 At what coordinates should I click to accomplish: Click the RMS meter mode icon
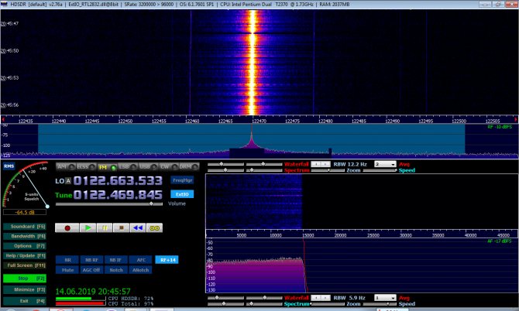pyautogui.click(x=9, y=166)
